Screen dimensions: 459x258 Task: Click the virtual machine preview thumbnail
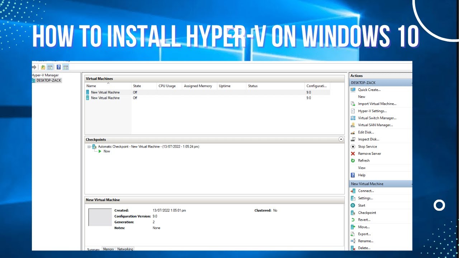click(x=100, y=218)
